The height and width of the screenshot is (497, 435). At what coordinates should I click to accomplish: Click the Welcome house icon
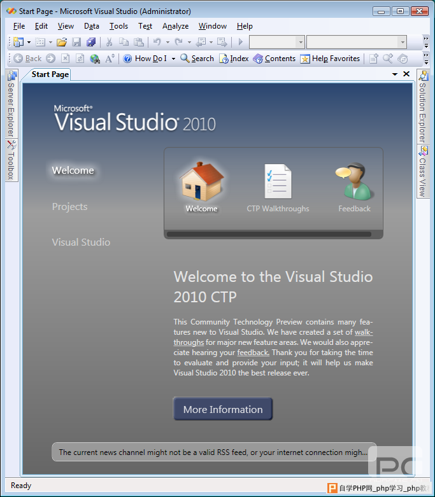point(202,181)
